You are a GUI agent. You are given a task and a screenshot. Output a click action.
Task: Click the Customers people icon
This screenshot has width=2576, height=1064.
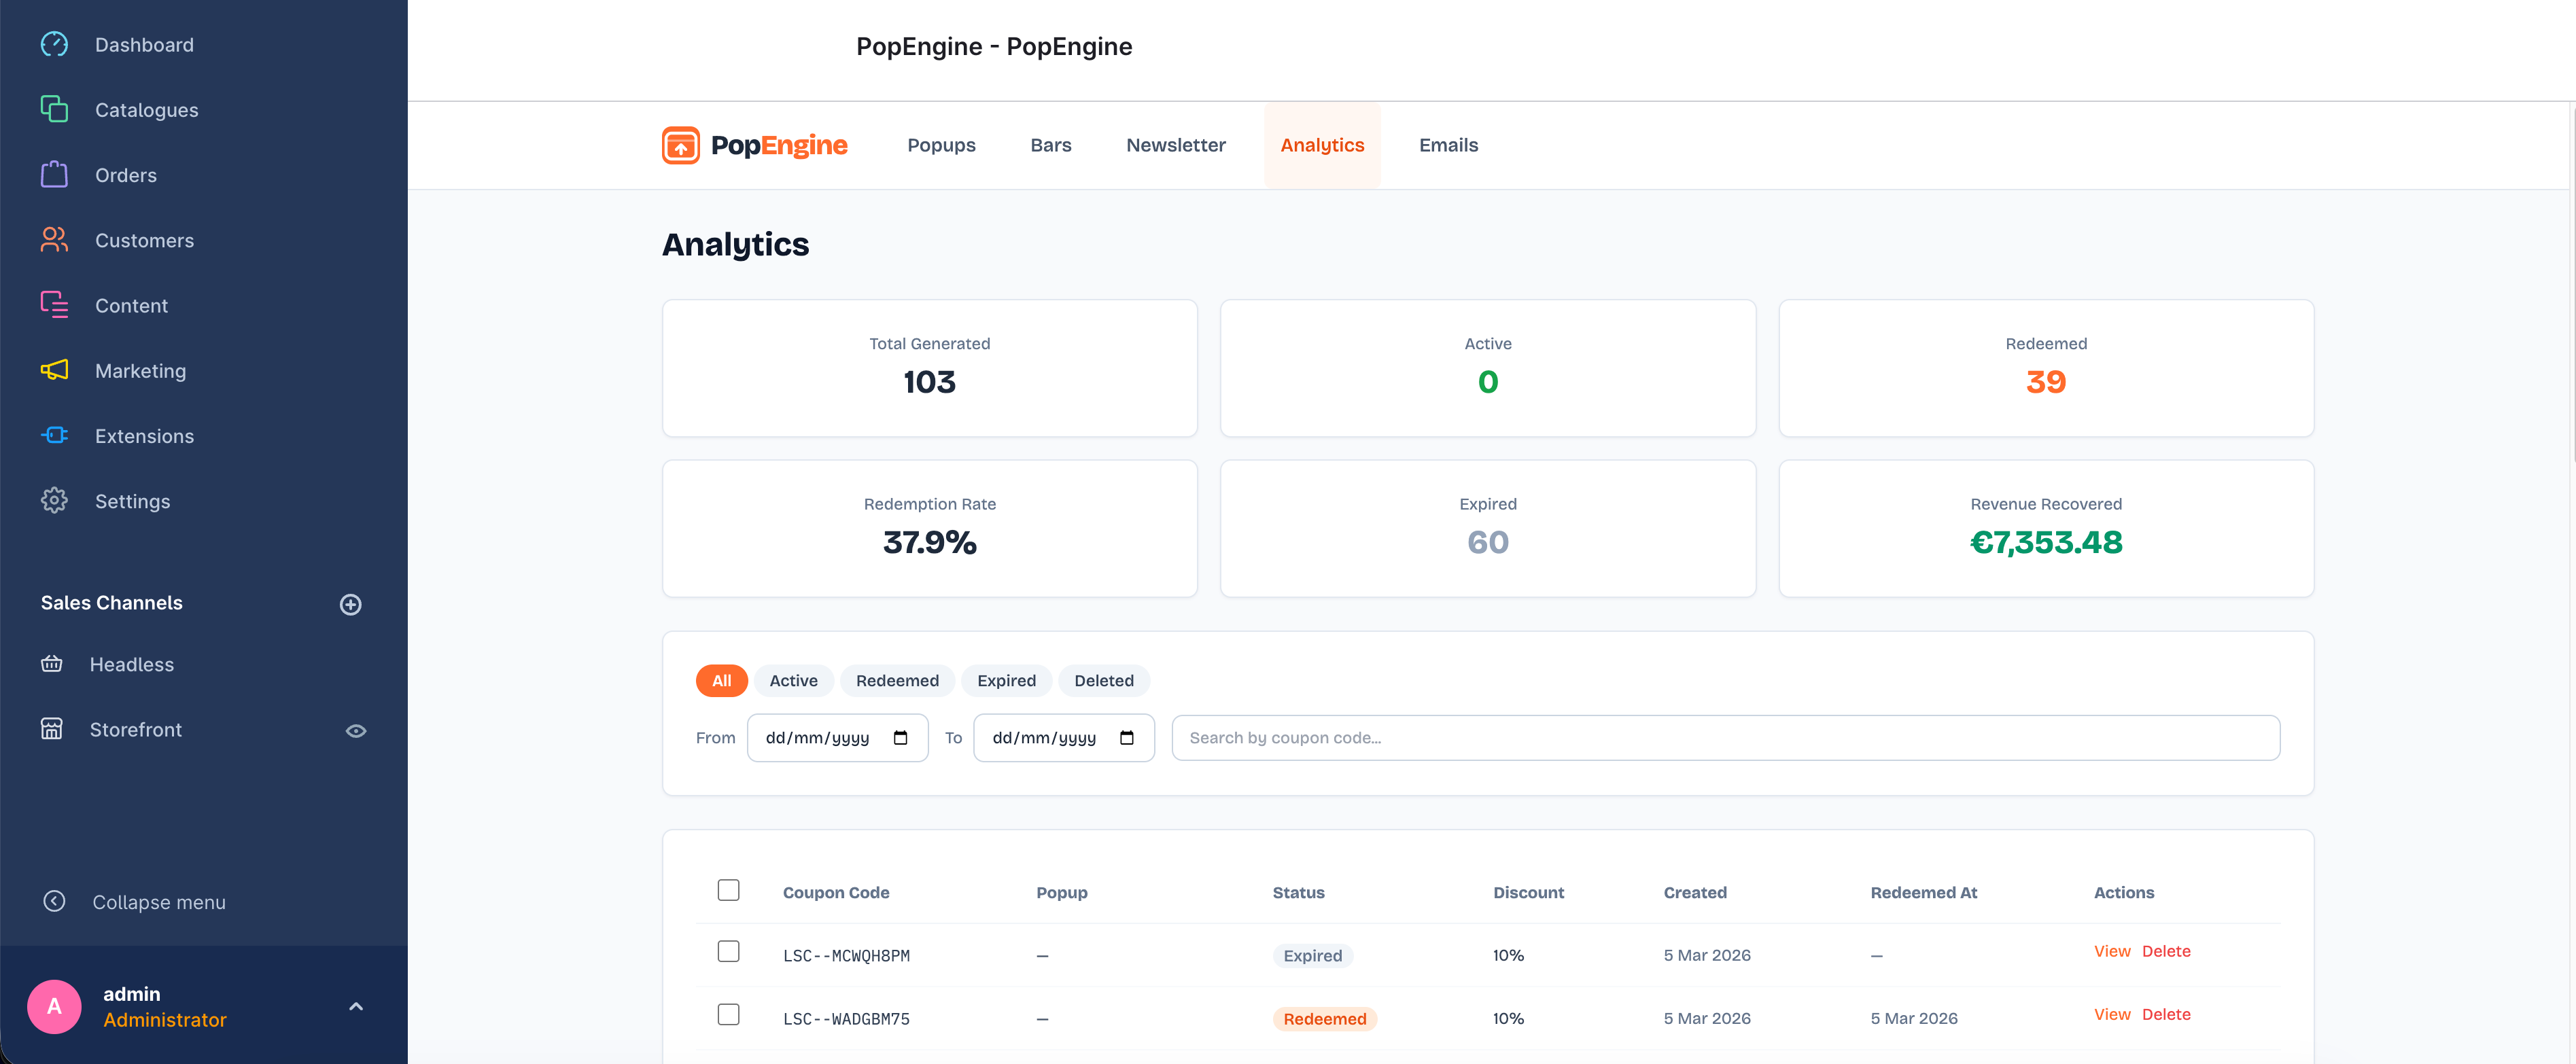point(54,240)
